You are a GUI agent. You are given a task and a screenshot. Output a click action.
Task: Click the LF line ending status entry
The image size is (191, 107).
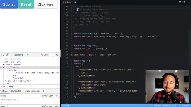[x=179, y=106]
